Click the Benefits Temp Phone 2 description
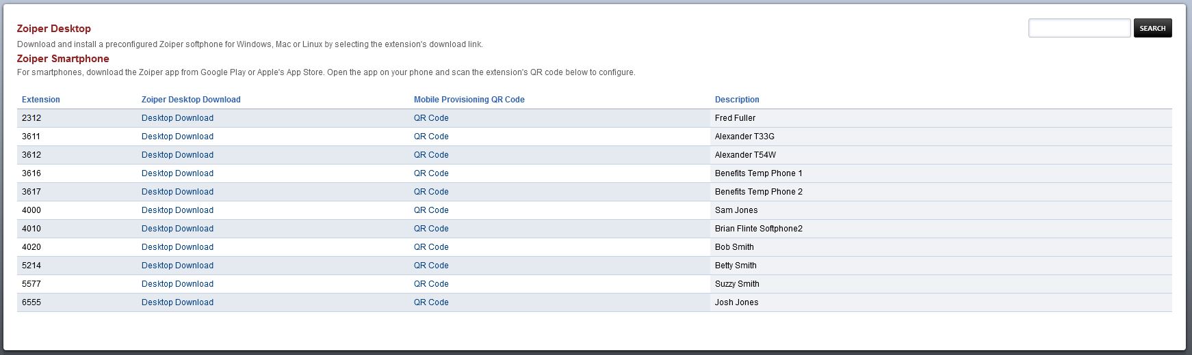The width and height of the screenshot is (1192, 355). [759, 192]
